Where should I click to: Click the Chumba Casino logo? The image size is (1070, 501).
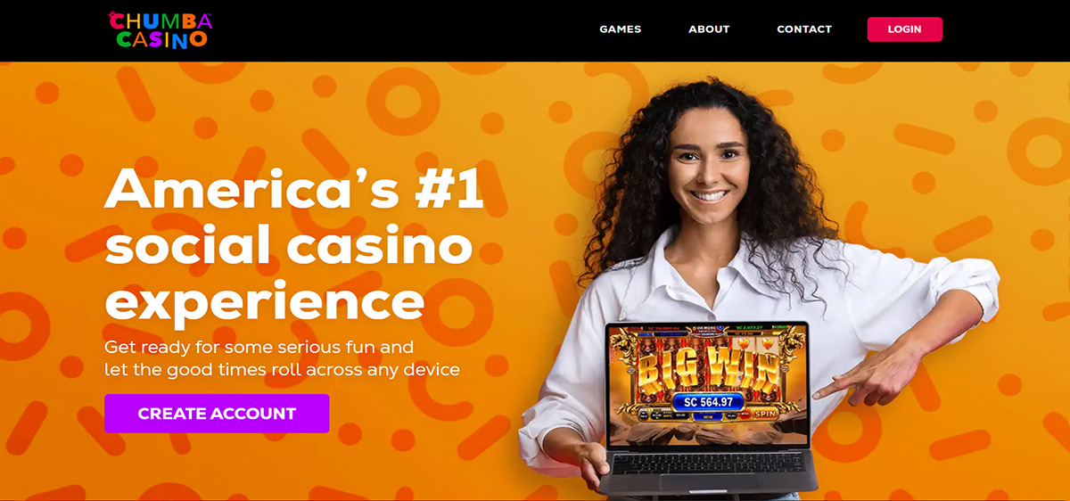pos(160,29)
